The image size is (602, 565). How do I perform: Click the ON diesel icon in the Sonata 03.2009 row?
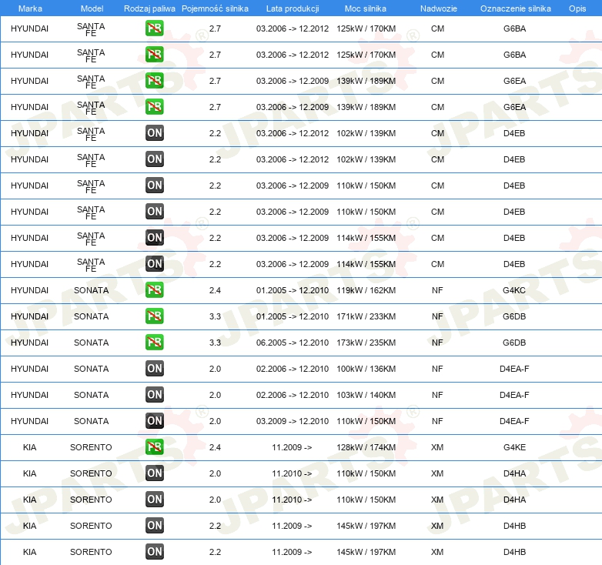coord(154,421)
